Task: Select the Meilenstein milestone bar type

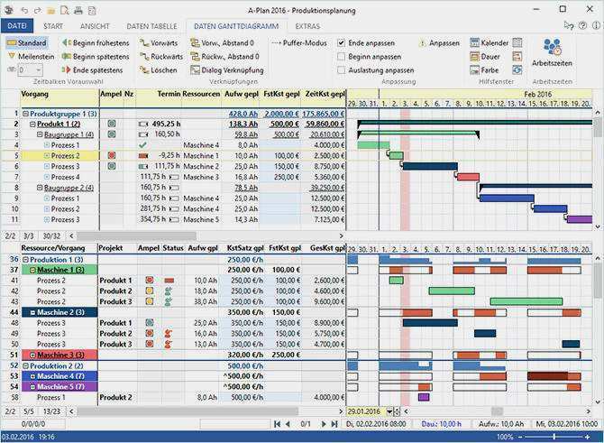Action: [31, 56]
